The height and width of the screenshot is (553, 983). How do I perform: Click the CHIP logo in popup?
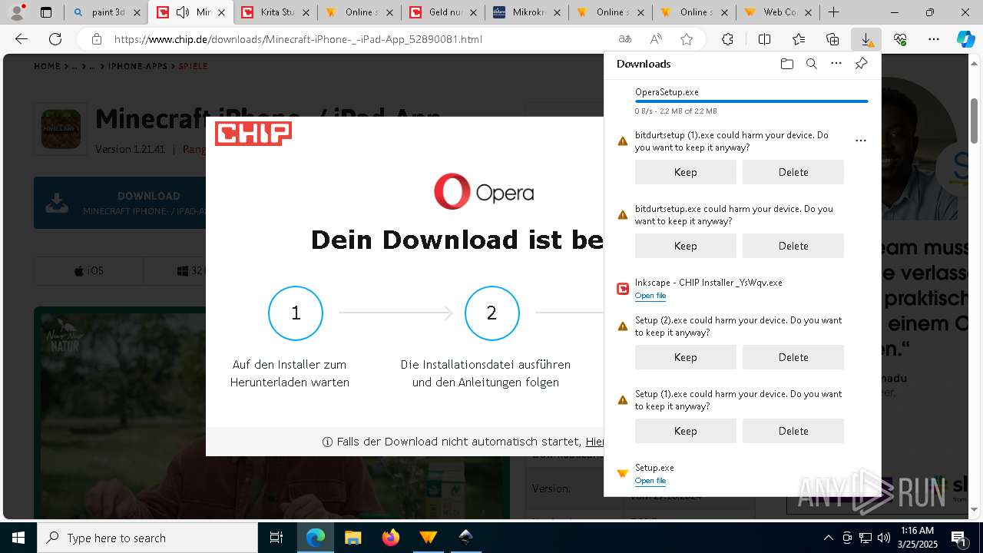pyautogui.click(x=253, y=134)
